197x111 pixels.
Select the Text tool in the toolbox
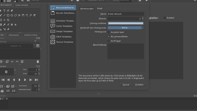point(4,11)
